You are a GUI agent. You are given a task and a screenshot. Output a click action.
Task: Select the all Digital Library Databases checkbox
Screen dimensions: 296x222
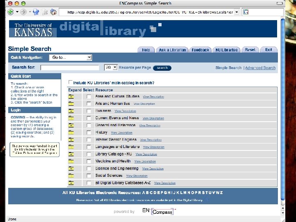click(89, 183)
